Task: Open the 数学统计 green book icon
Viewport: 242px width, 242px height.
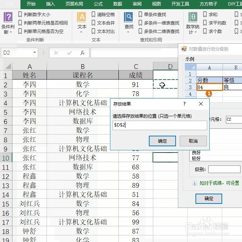Action: pyautogui.click(x=193, y=17)
